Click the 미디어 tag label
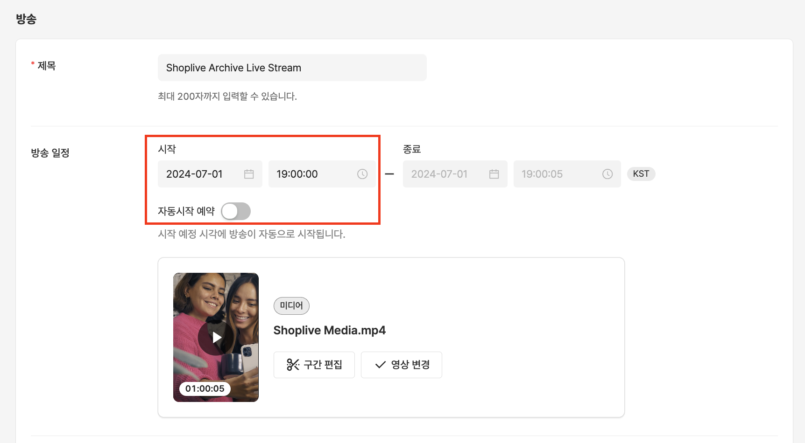 [x=291, y=305]
